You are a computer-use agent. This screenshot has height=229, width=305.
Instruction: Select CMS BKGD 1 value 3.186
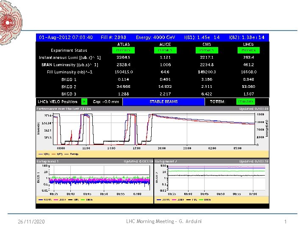(207, 79)
